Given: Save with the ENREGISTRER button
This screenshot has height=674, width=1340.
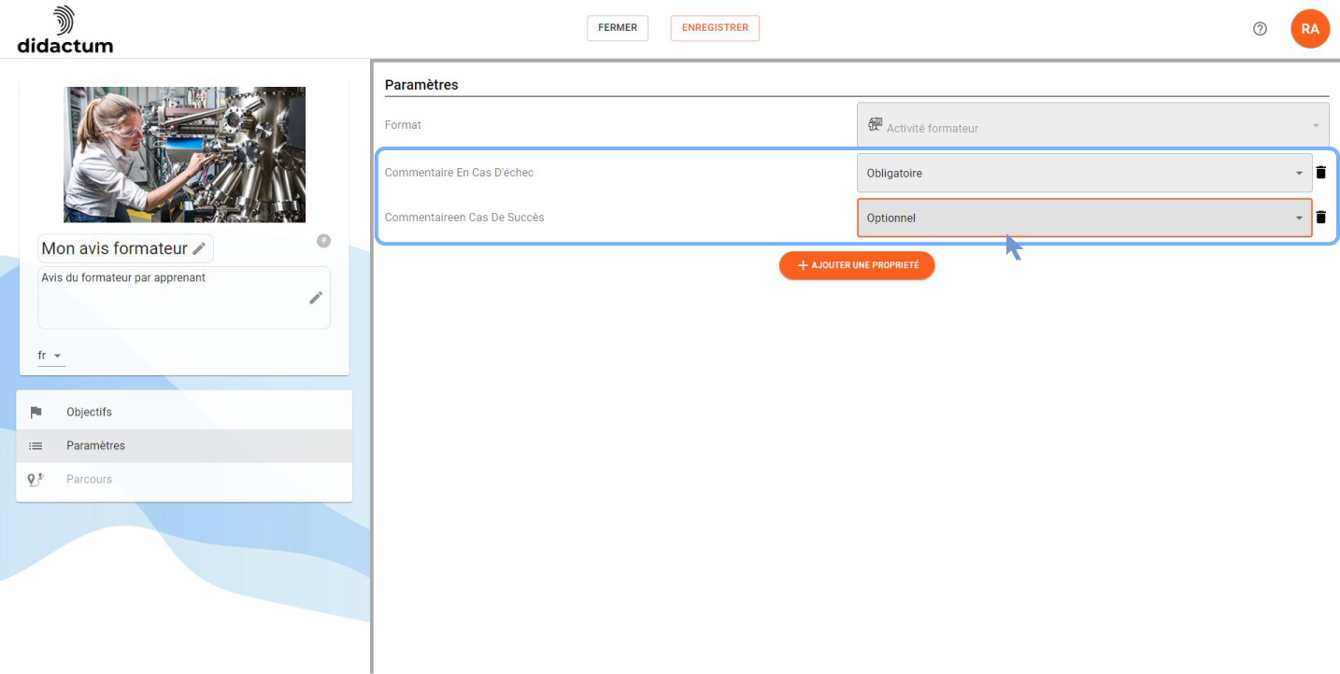Looking at the screenshot, I should coord(715,28).
